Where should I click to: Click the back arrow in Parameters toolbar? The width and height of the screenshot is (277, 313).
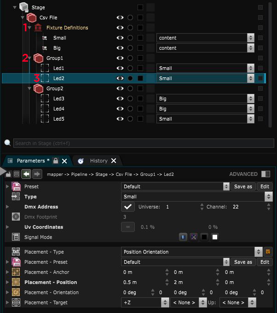[x=27, y=174]
